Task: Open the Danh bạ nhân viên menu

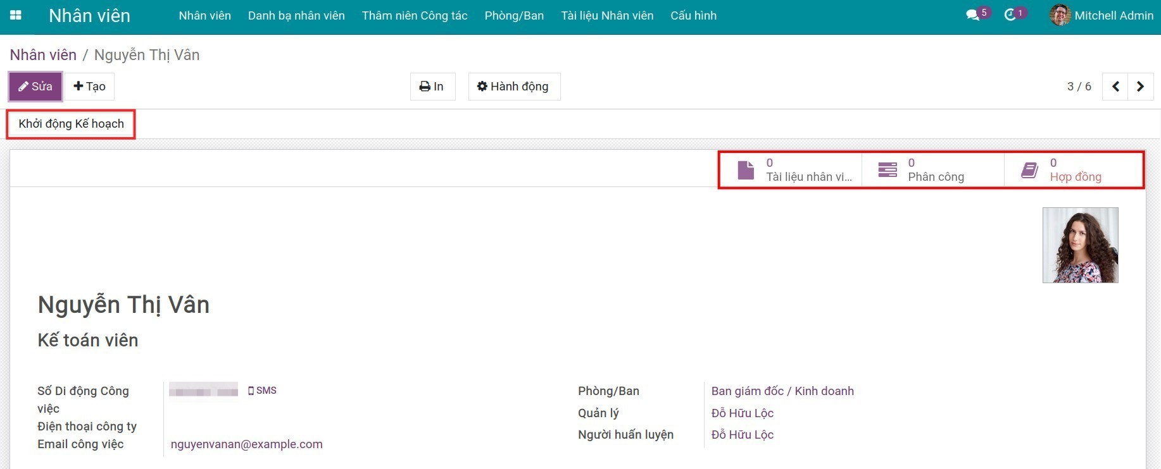Action: pyautogui.click(x=296, y=15)
